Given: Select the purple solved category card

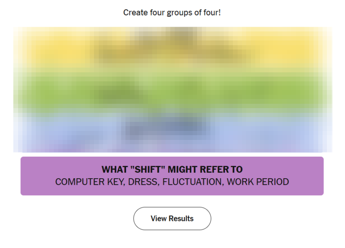Looking at the screenshot, I should point(172,176).
